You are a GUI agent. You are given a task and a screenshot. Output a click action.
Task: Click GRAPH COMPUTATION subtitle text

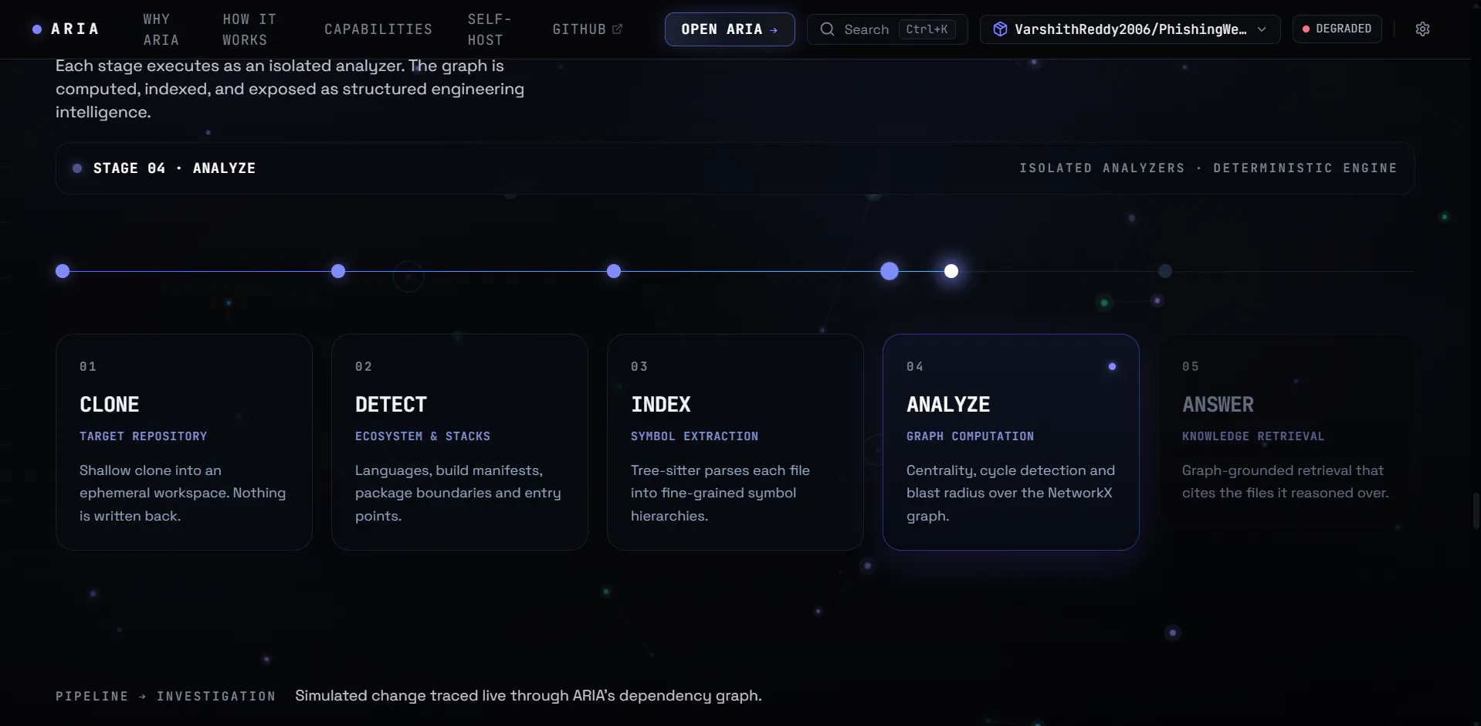tap(970, 436)
